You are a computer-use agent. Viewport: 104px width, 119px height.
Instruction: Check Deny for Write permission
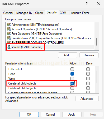pos(88,79)
